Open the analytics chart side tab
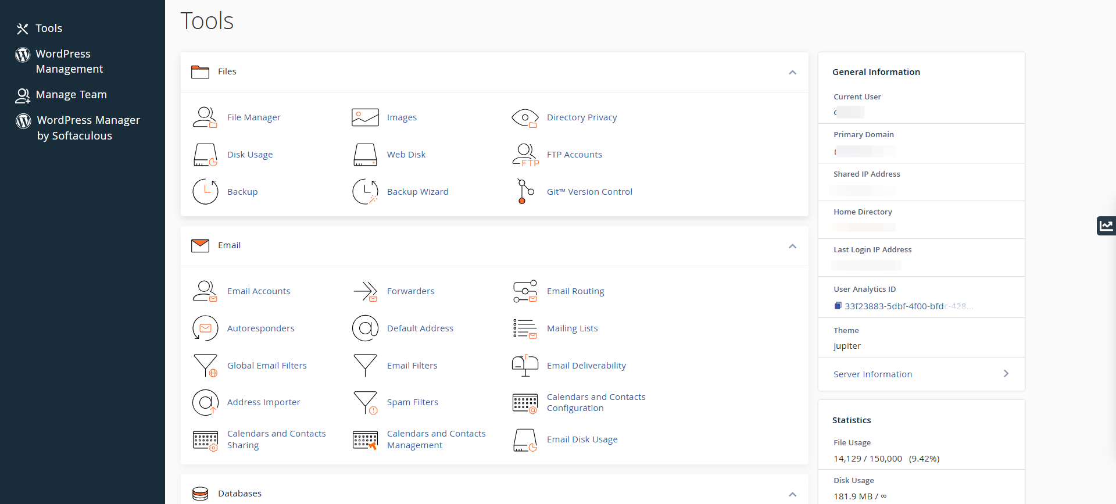This screenshot has width=1116, height=504. pos(1106,226)
